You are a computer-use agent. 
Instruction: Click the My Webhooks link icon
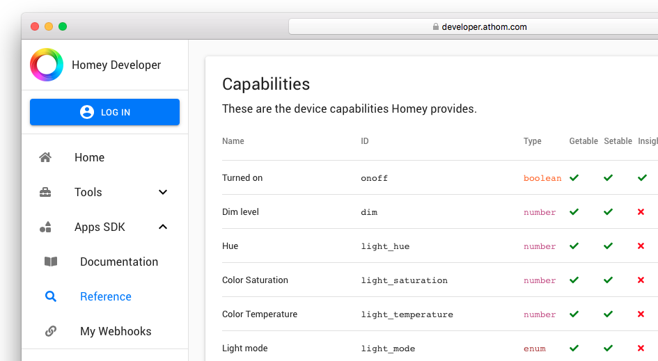pyautogui.click(x=51, y=331)
